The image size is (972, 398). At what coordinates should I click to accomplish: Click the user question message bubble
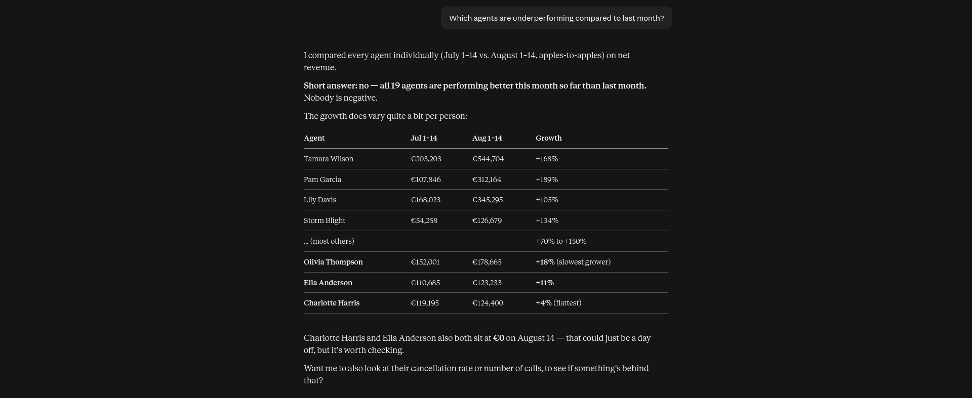[556, 18]
